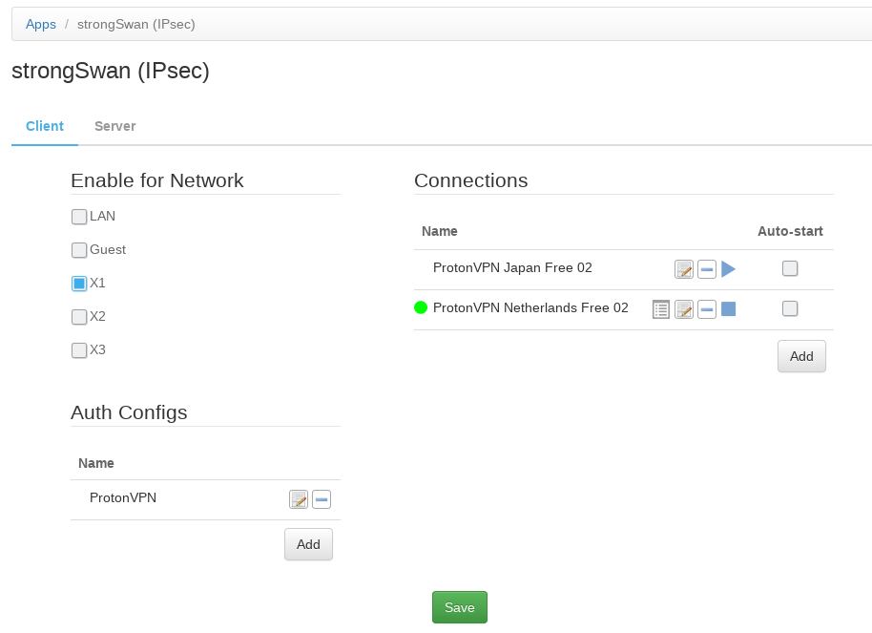
Task: Remove the ProtonVPN Japan Free 02 connection
Action: coord(707,269)
